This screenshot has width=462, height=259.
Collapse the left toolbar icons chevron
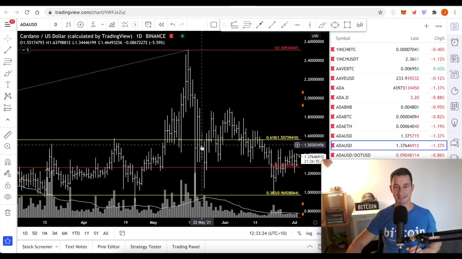(x=8, y=119)
